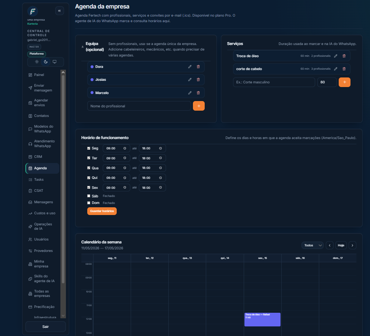Delete the Troca de óleo service
The image size is (370, 336).
pyautogui.click(x=344, y=56)
